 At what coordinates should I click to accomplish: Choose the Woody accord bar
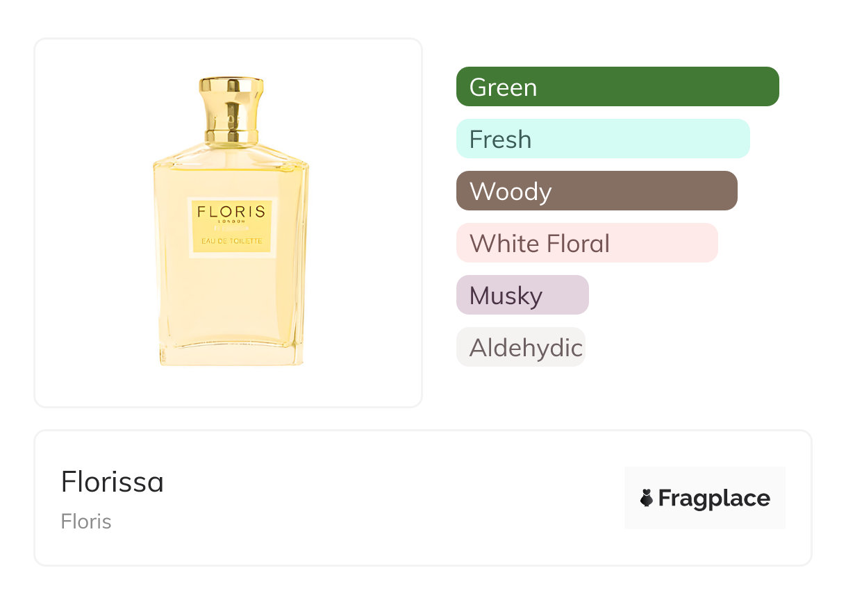[597, 191]
